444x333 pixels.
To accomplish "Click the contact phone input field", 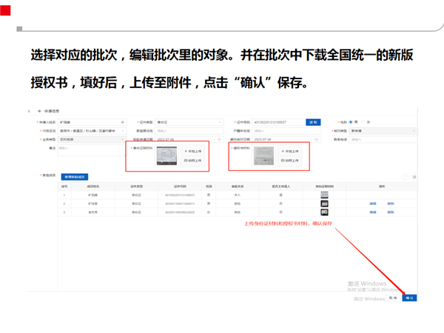I will (383, 139).
